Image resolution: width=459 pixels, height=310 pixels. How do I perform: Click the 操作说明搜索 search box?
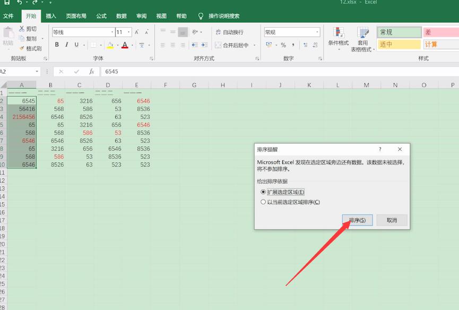[x=224, y=16]
